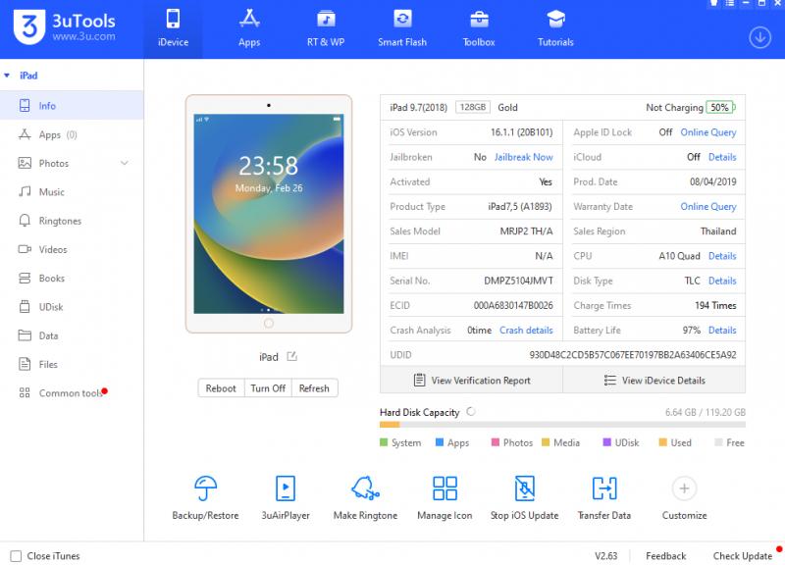Click Jailbreak Now link
The width and height of the screenshot is (785, 565).
coord(523,157)
